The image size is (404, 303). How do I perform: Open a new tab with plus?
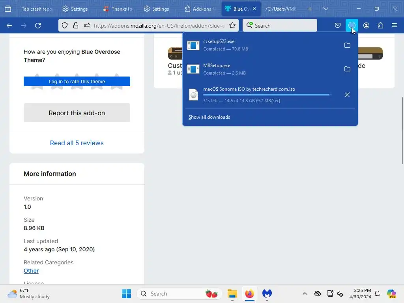coord(310,9)
